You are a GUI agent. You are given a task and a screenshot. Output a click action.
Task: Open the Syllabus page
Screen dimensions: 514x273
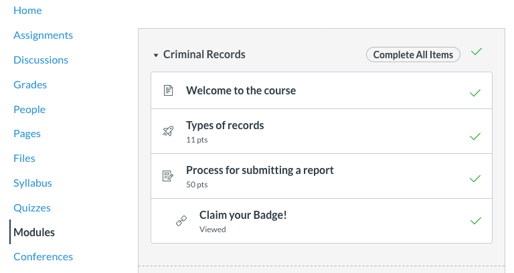33,183
